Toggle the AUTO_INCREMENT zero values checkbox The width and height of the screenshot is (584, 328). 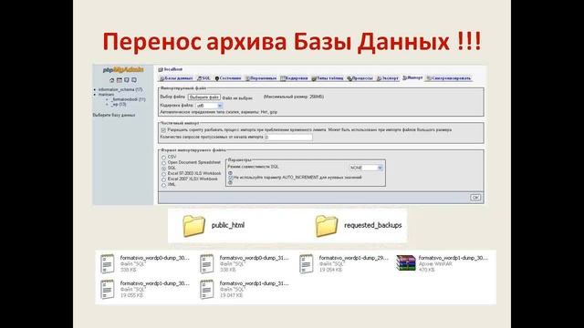230,178
